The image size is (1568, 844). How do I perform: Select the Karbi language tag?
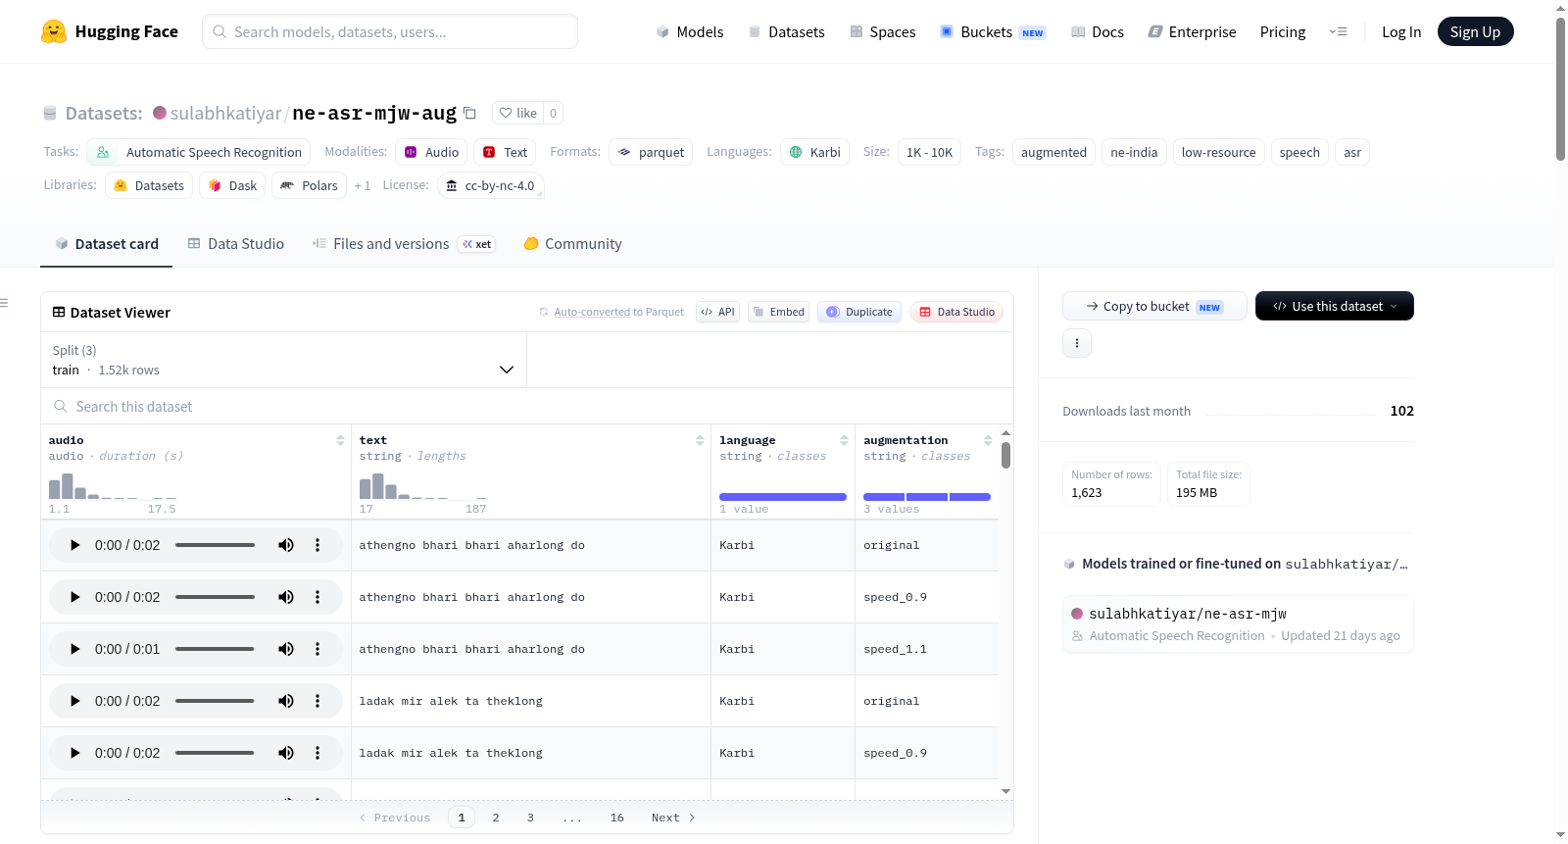pos(814,152)
